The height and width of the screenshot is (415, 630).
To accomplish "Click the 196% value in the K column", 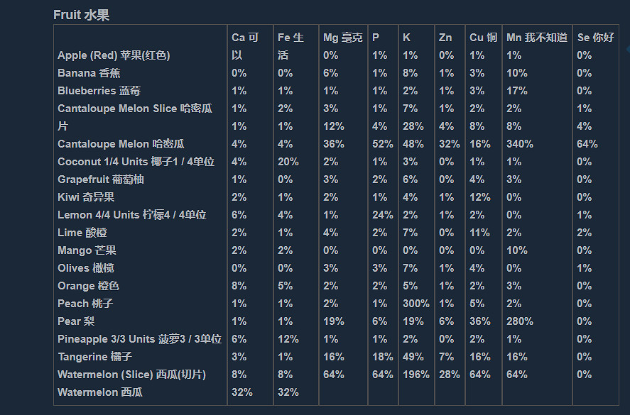I will pos(416,375).
